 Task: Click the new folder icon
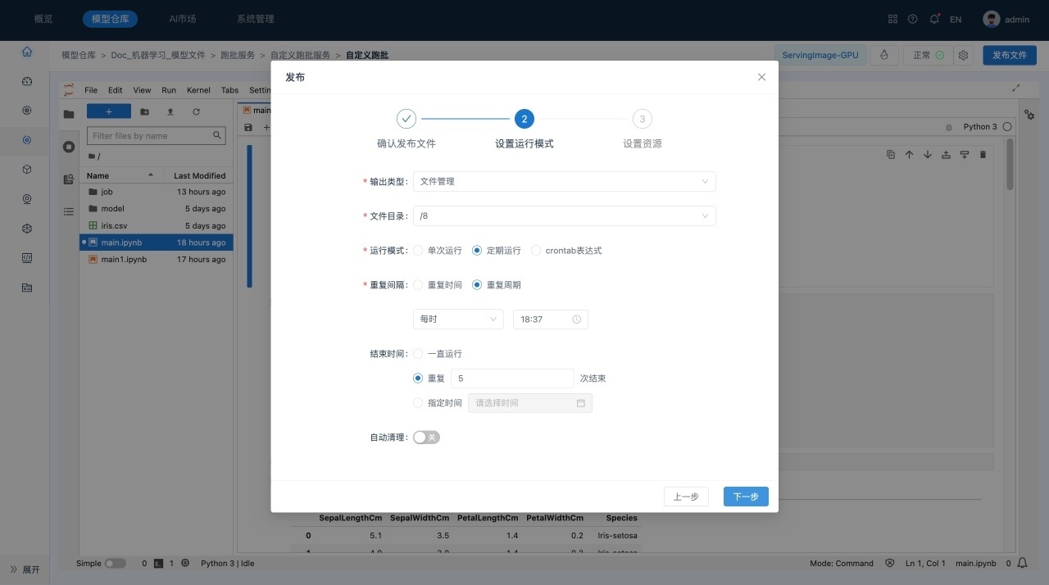pos(145,111)
